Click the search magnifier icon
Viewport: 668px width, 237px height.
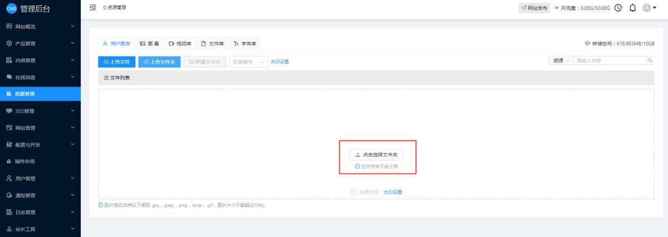coord(650,60)
